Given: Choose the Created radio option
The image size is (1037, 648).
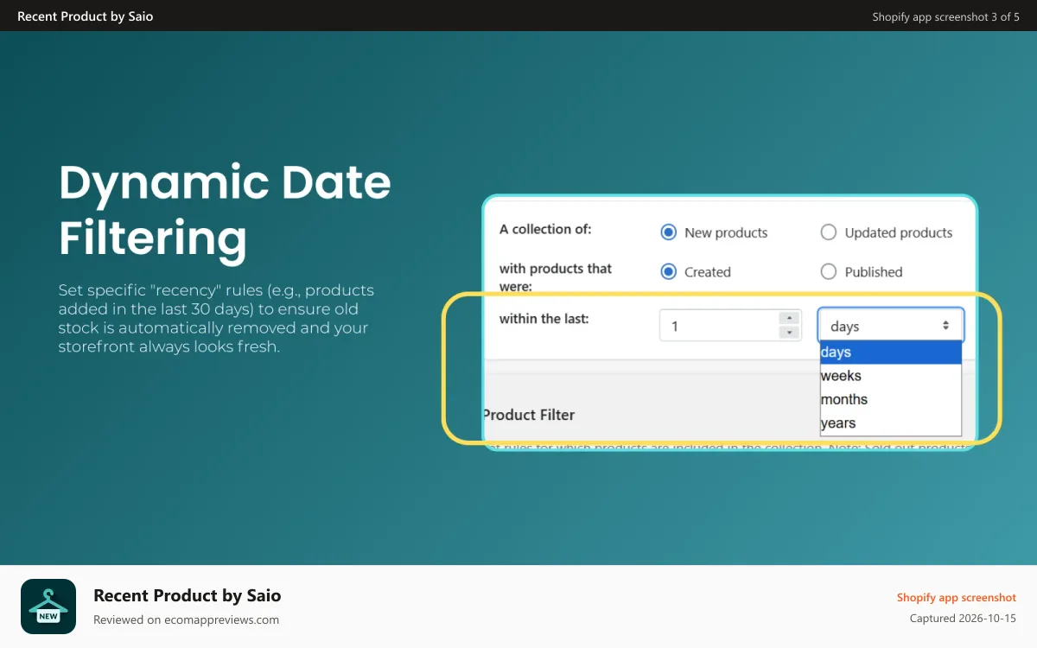Looking at the screenshot, I should 668,271.
